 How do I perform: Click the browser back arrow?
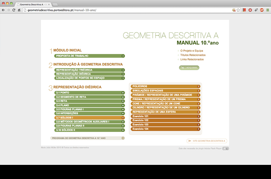point(3,10)
